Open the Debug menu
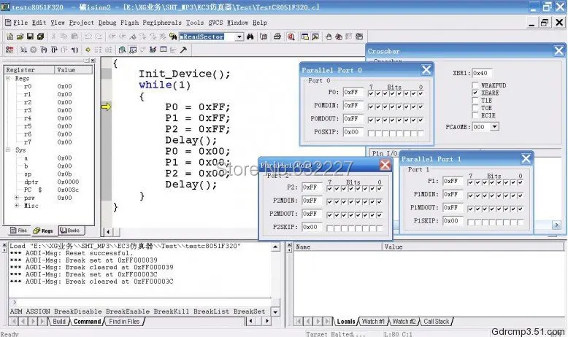Viewport: 568px width, 337px height. (x=107, y=23)
